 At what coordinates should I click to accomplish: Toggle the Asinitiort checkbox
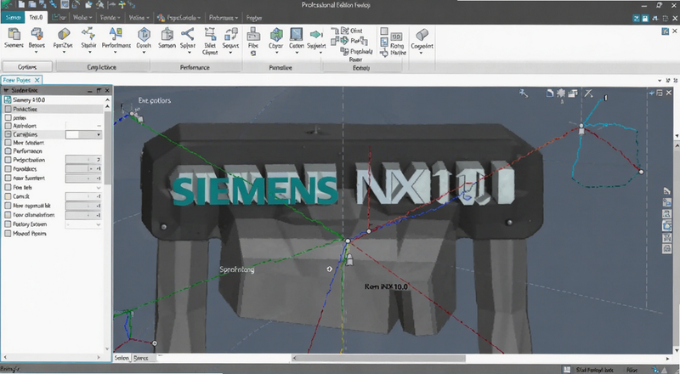click(8, 126)
